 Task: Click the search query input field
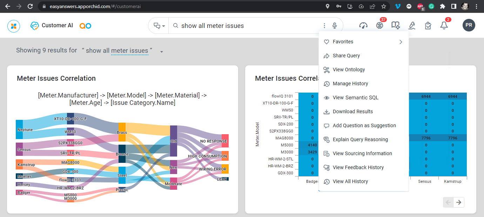tap(246, 26)
